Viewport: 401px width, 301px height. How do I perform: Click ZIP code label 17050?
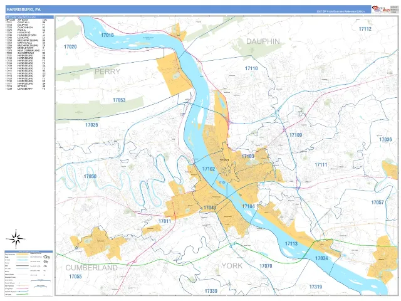tap(90, 176)
